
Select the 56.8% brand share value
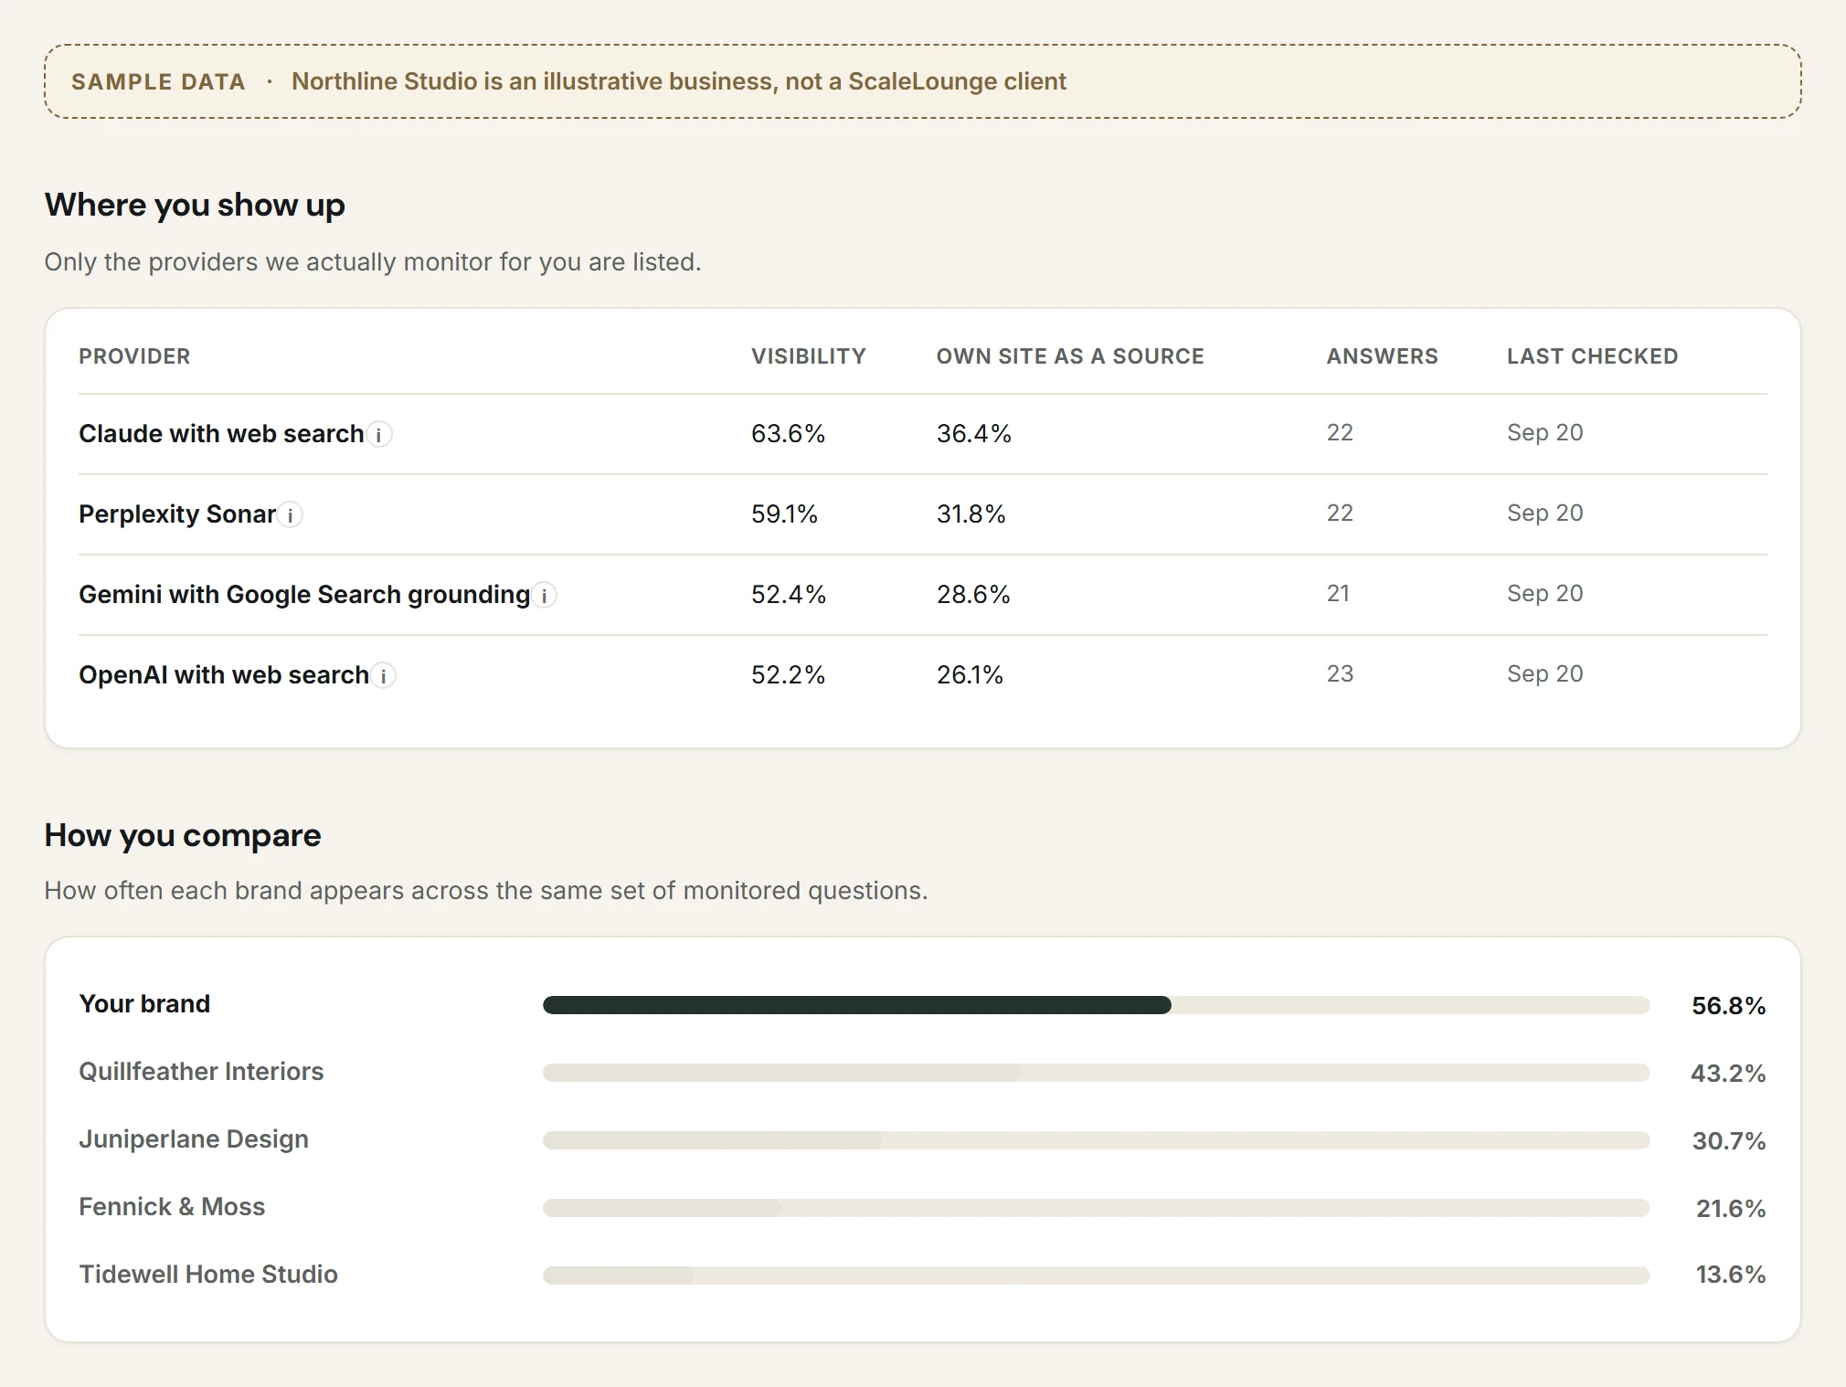pos(1728,1006)
